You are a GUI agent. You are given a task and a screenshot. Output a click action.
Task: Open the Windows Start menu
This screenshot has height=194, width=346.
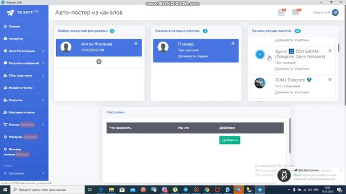point(5,190)
